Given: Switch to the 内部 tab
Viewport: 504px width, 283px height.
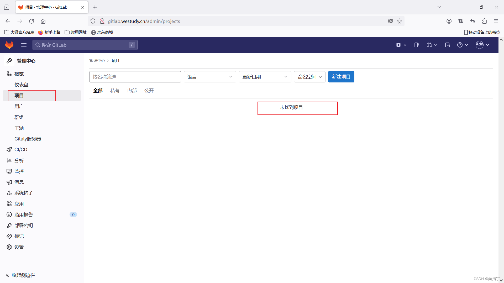Looking at the screenshot, I should click(x=132, y=91).
